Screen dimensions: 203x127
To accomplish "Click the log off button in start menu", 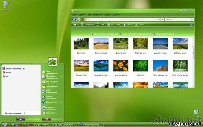I will (20, 119).
